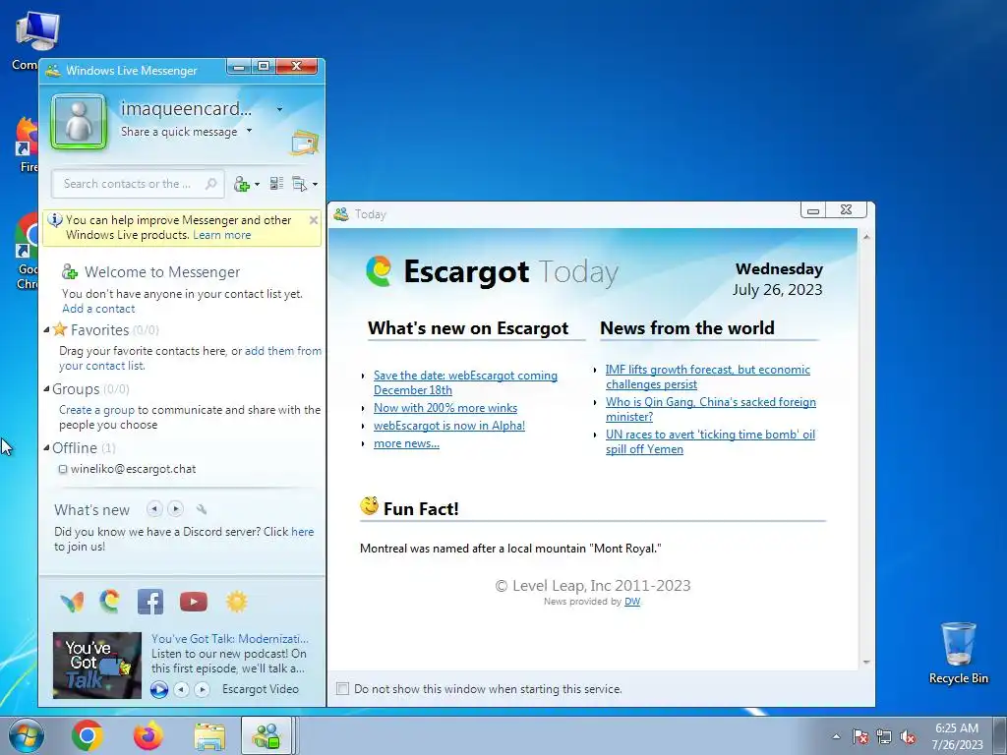Click the Facebook icon in Messenger
Viewport: 1007px width, 755px height.
tap(150, 602)
